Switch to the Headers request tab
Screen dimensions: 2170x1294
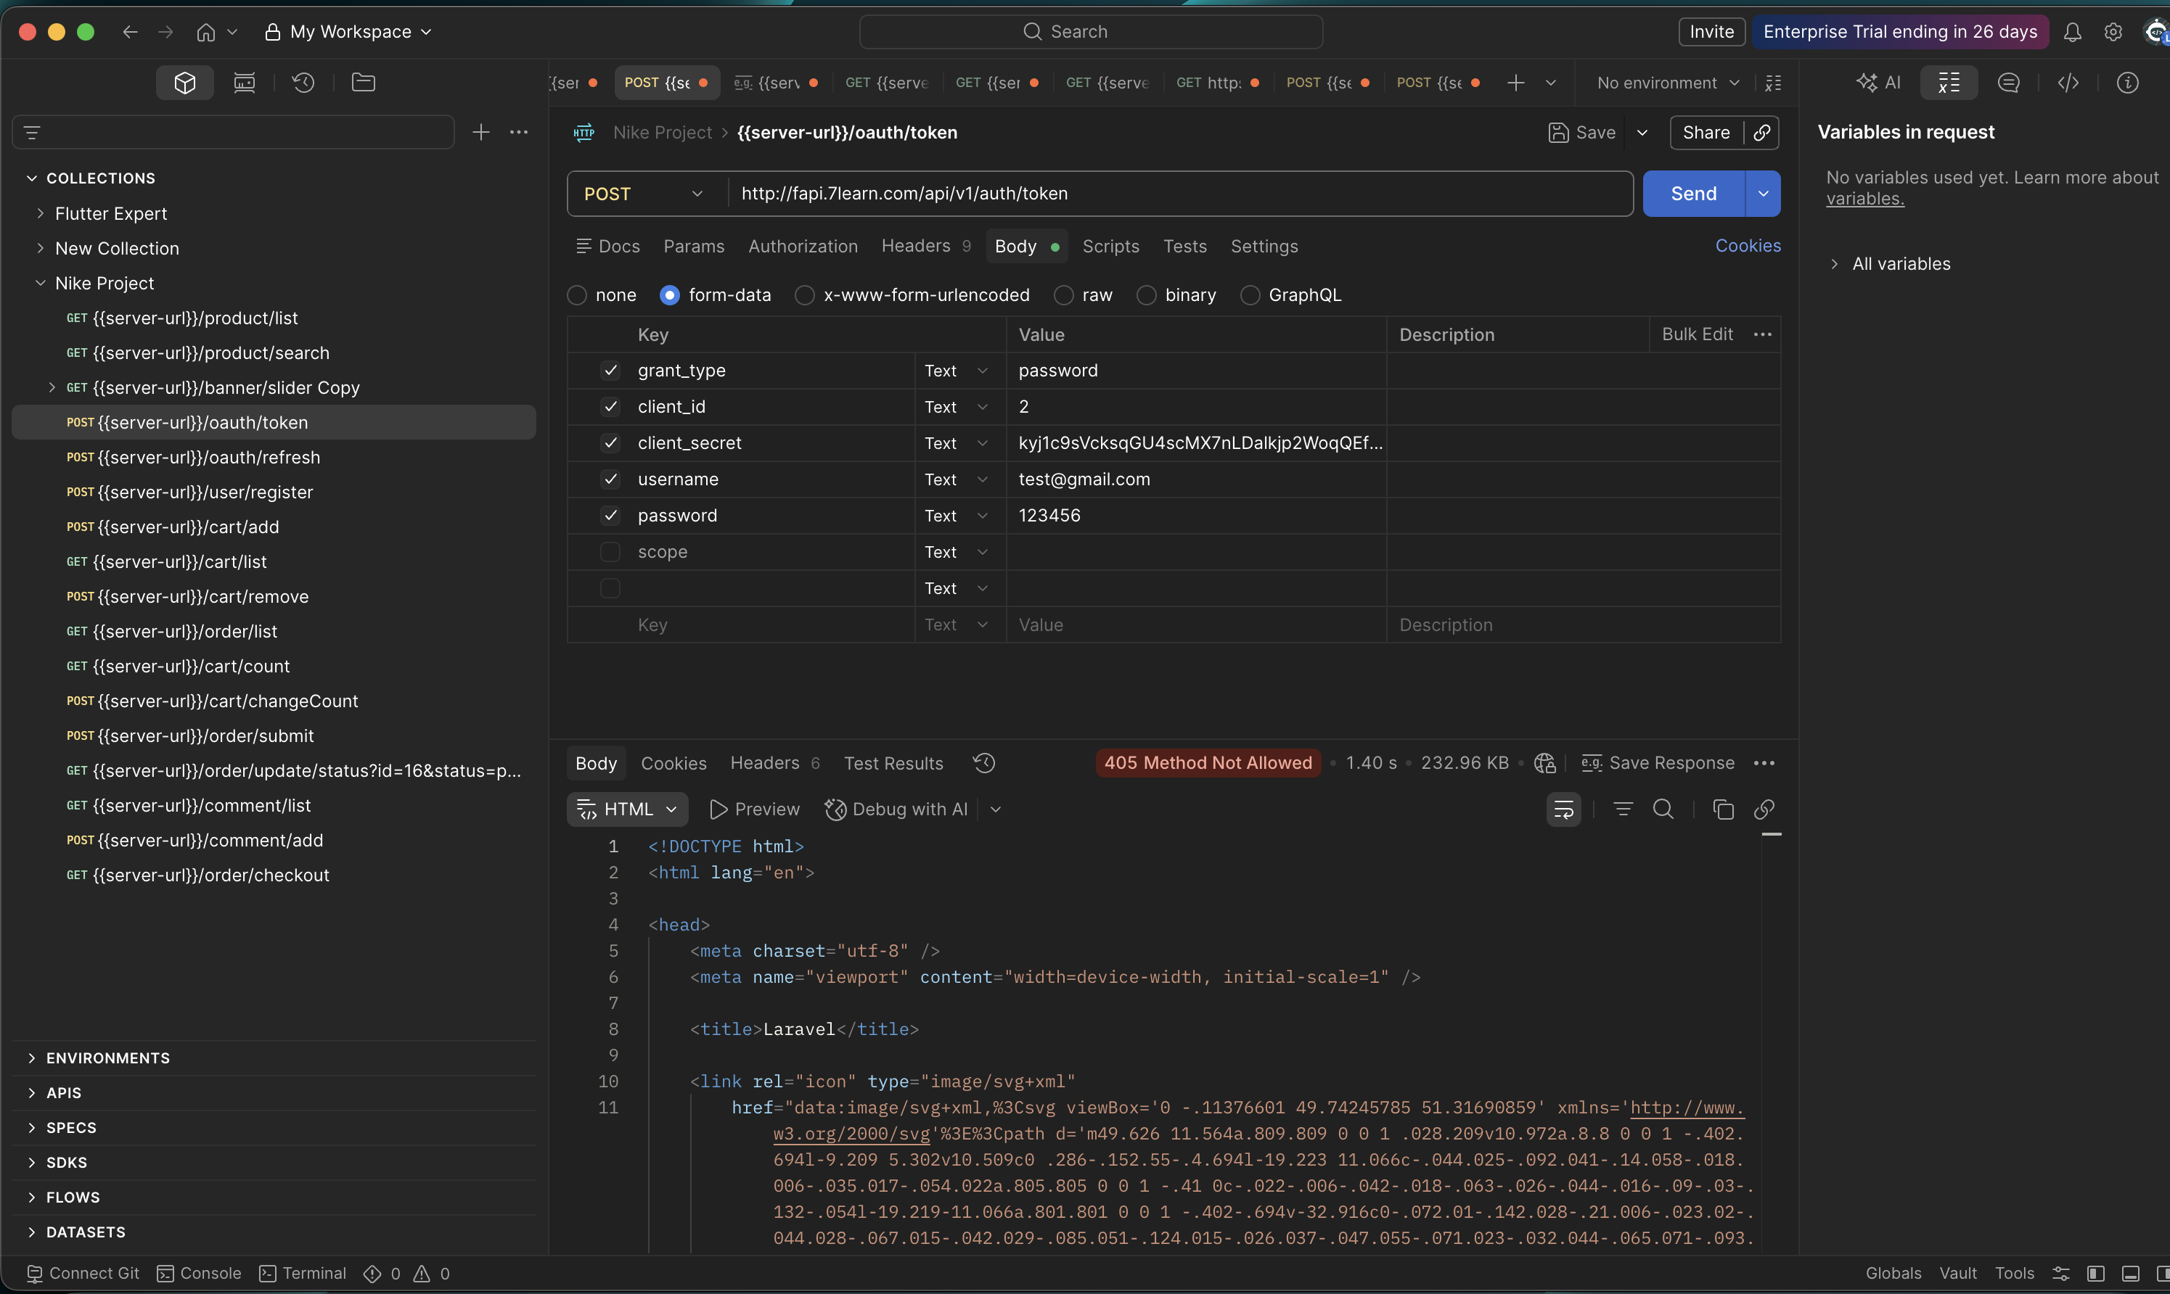click(x=925, y=247)
